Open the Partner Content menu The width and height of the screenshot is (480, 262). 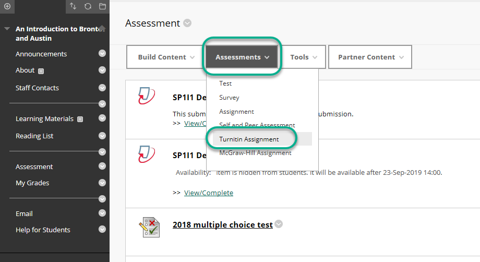370,57
